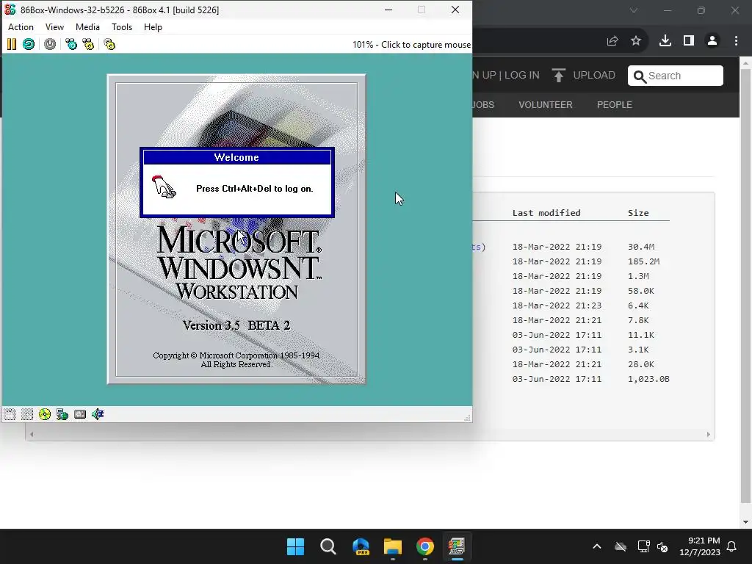752x564 pixels.
Task: Click 'Click to capture mouse' status text
Action: pyautogui.click(x=426, y=45)
